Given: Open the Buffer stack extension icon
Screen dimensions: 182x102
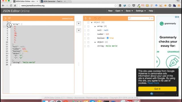Looking at the screenshot, I should (120, 6).
